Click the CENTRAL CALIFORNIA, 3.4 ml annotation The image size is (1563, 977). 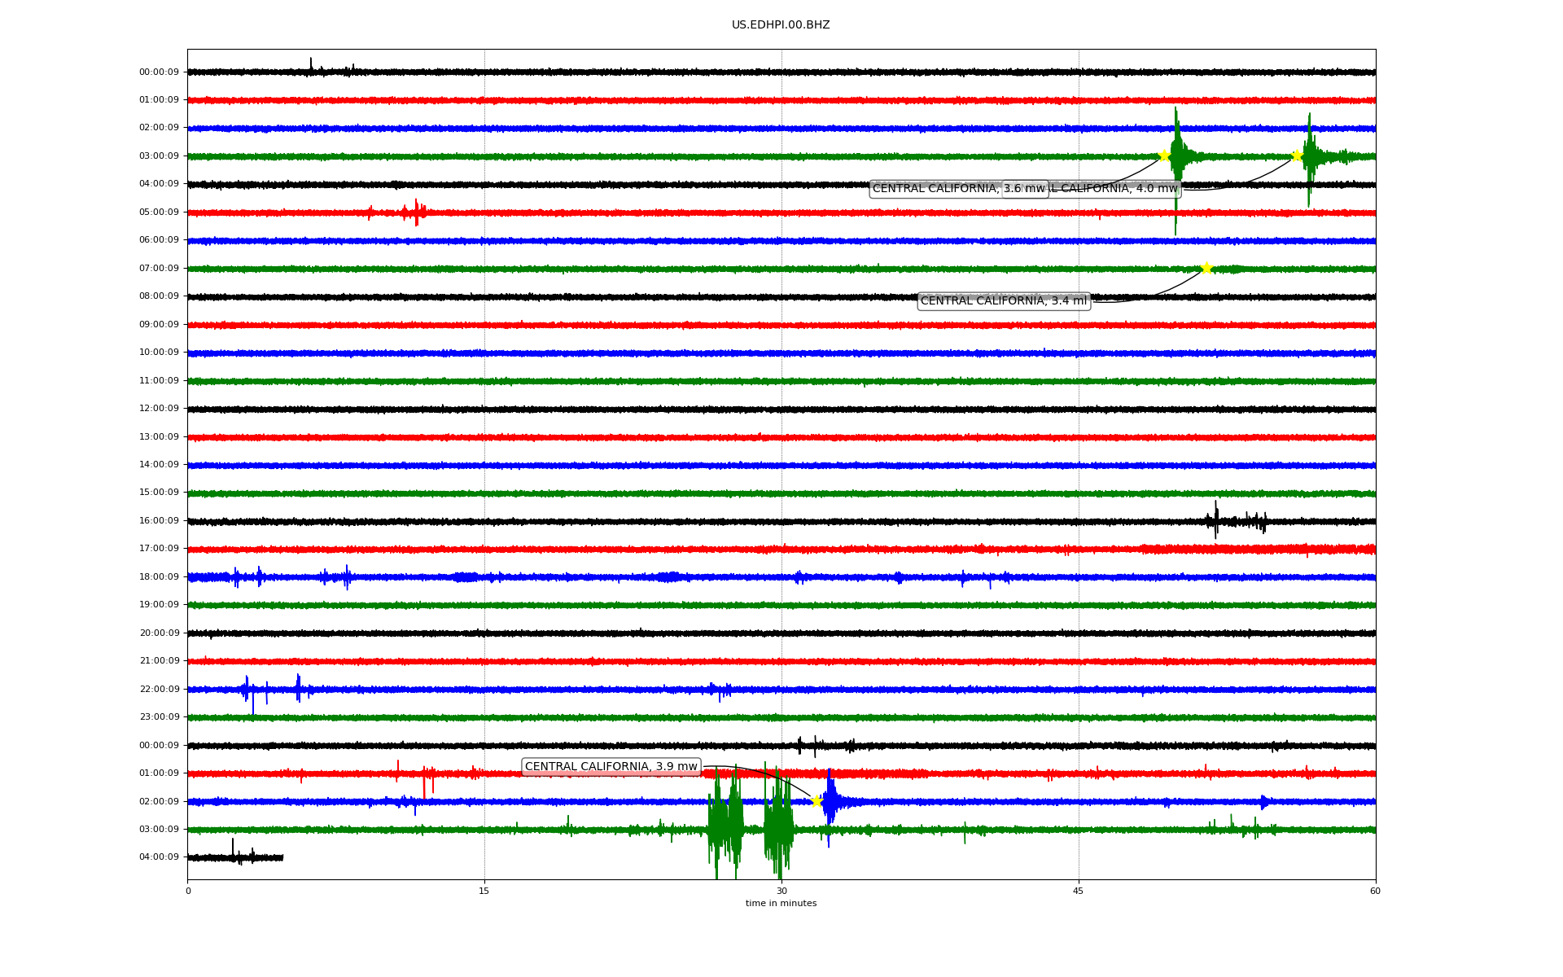1003,301
